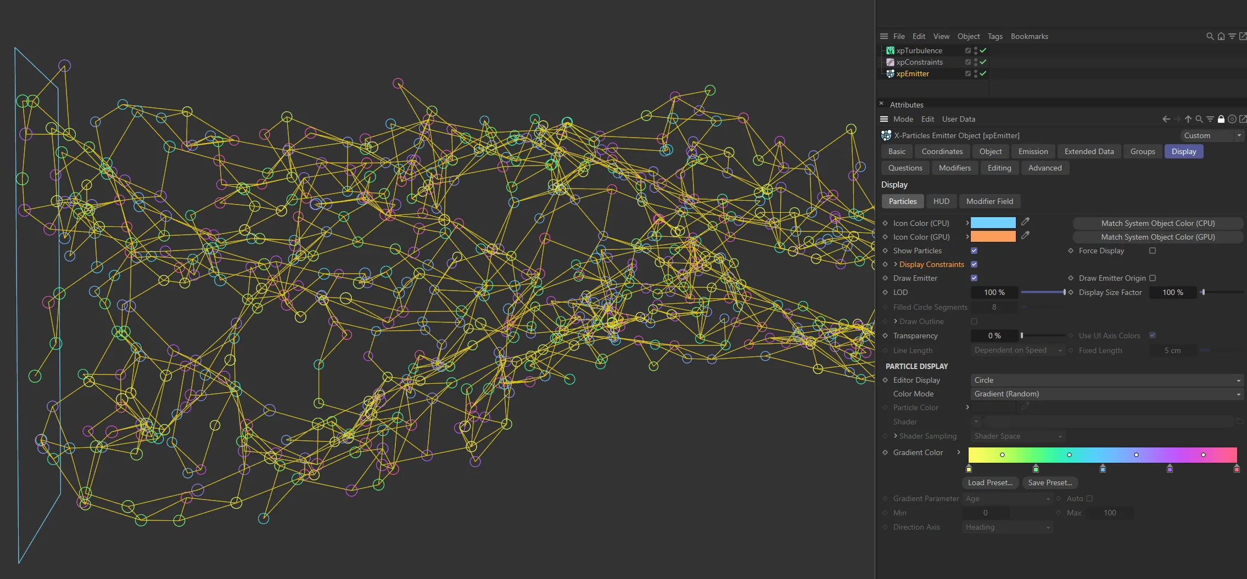Viewport: 1247px width, 579px height.
Task: Toggle the green enable check on xpTurbulence
Action: tap(983, 50)
